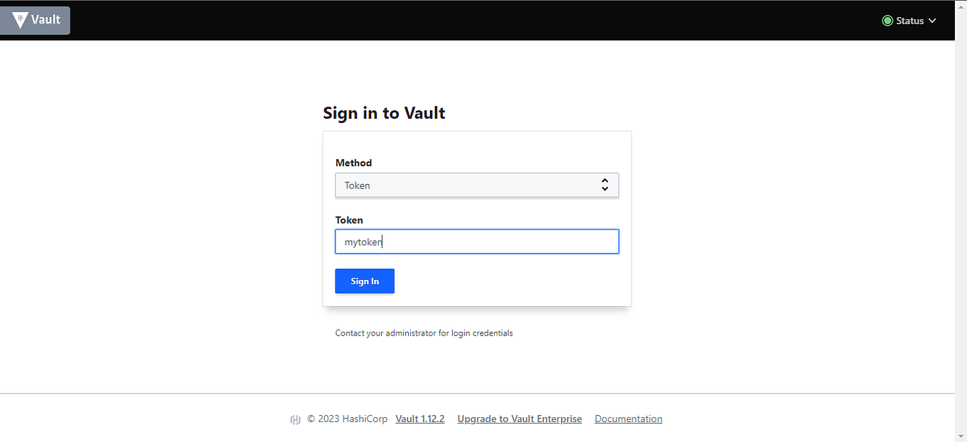Screen dimensions: 967x442
Task: Click the chevron icon beside Status
Action: [931, 21]
